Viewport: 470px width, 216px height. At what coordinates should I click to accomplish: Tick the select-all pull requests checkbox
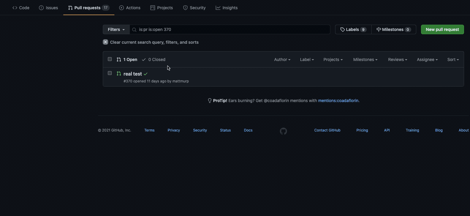click(110, 59)
